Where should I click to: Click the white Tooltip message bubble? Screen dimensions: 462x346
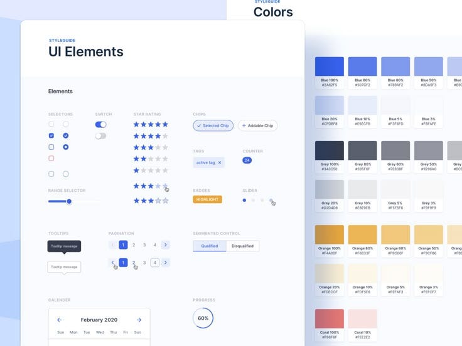click(64, 267)
